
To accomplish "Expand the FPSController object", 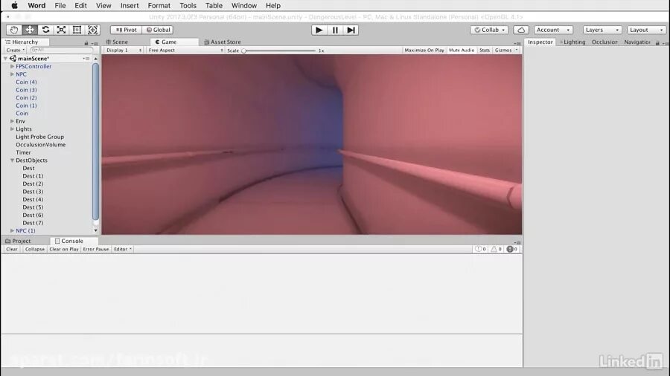I will point(12,66).
